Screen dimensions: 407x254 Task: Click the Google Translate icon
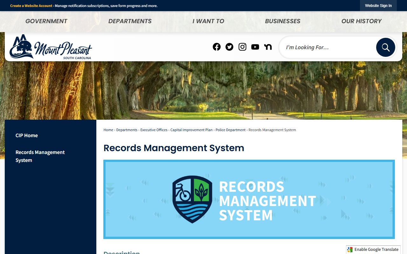click(350, 250)
